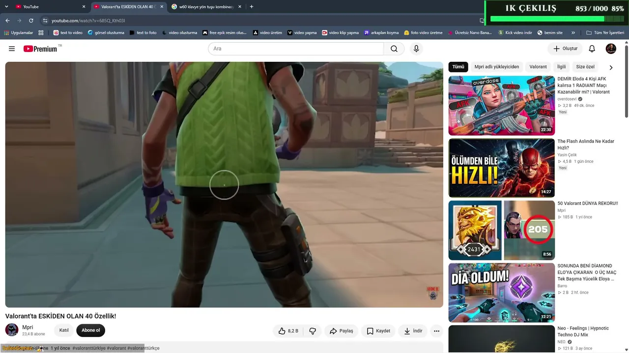Open the 'text to foto' bookmark

click(x=143, y=33)
